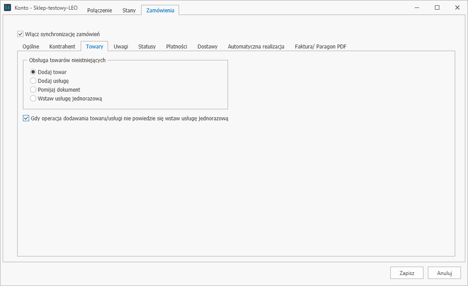Minimize the Konto window
The height and width of the screenshot is (286, 468).
(x=417, y=8)
